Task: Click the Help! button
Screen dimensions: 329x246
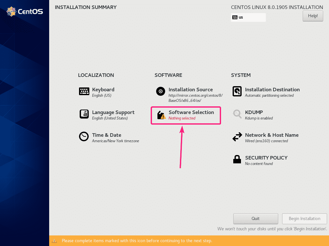Action: pyautogui.click(x=313, y=16)
